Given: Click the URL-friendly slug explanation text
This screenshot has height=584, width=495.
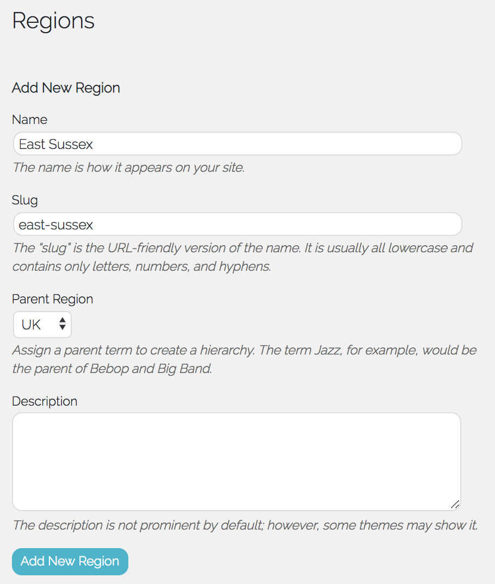Looking at the screenshot, I should tap(243, 248).
